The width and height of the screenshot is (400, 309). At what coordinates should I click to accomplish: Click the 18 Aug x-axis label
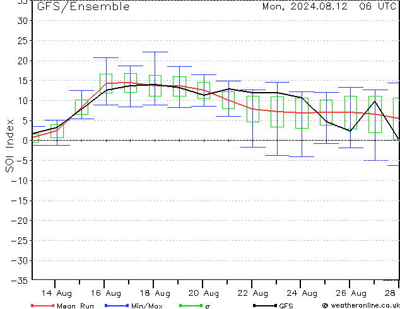[155, 293]
